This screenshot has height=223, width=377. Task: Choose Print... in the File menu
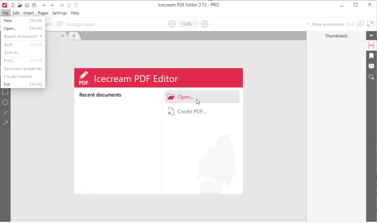pos(23,61)
